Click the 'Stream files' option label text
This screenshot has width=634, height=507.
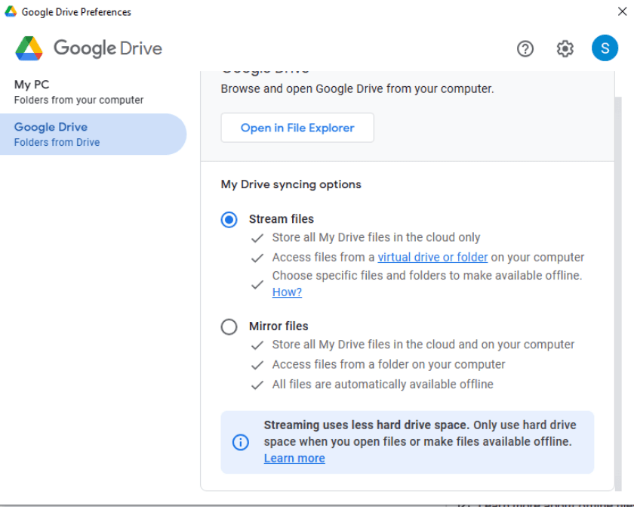click(281, 219)
